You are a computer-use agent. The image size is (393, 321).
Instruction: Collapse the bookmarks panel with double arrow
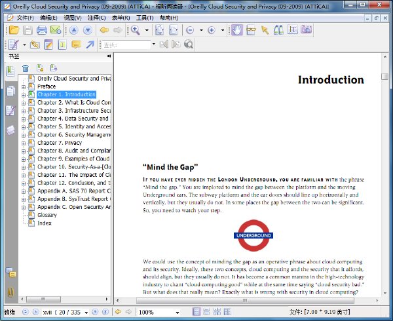109,56
